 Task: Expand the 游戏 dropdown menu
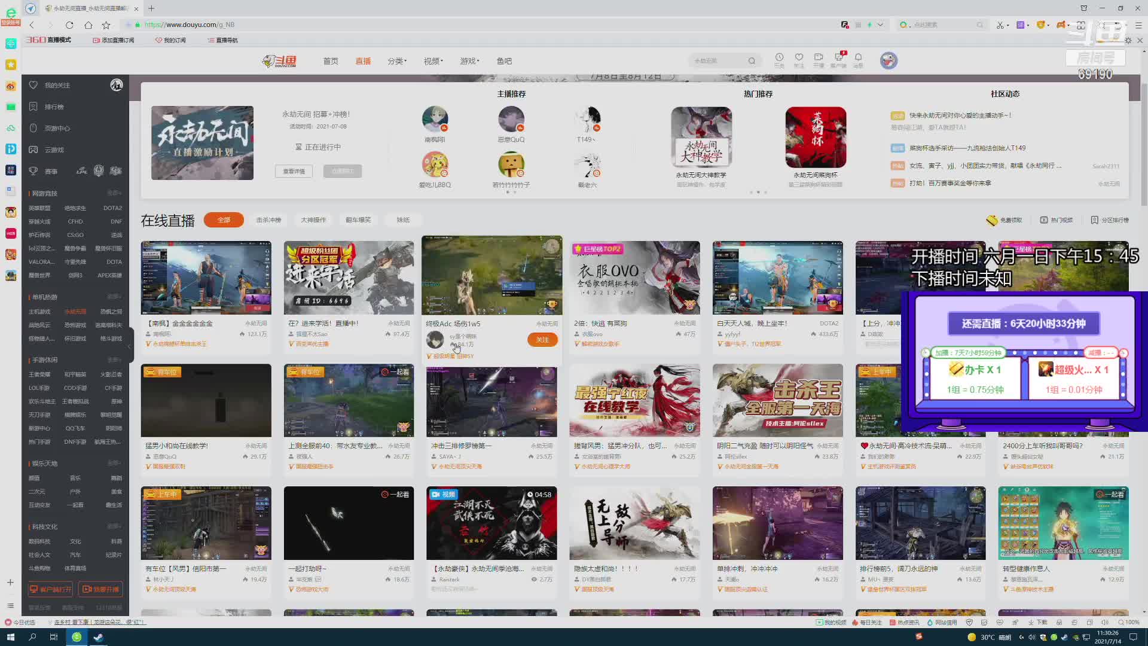click(469, 61)
